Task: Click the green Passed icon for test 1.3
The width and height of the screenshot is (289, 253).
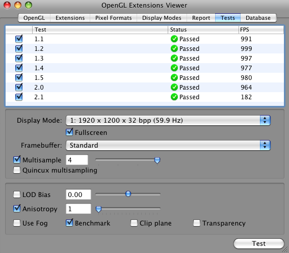Action: pos(174,58)
